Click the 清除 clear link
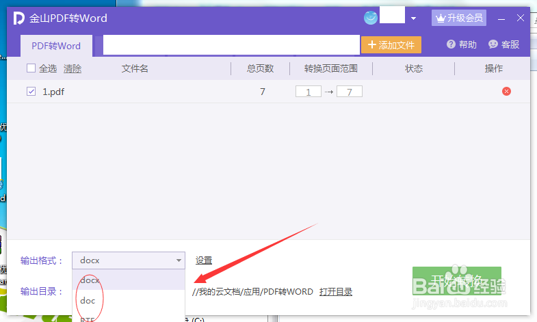Viewport: 537px width, 322px height. point(73,68)
